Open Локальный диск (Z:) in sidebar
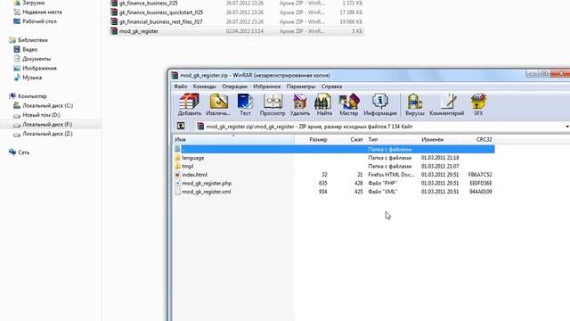Viewport: 570px width, 321px height. coord(47,134)
